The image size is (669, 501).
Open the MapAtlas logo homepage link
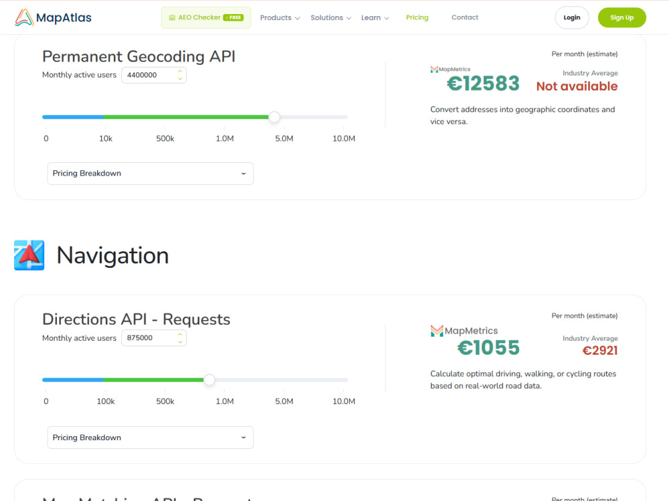point(53,17)
